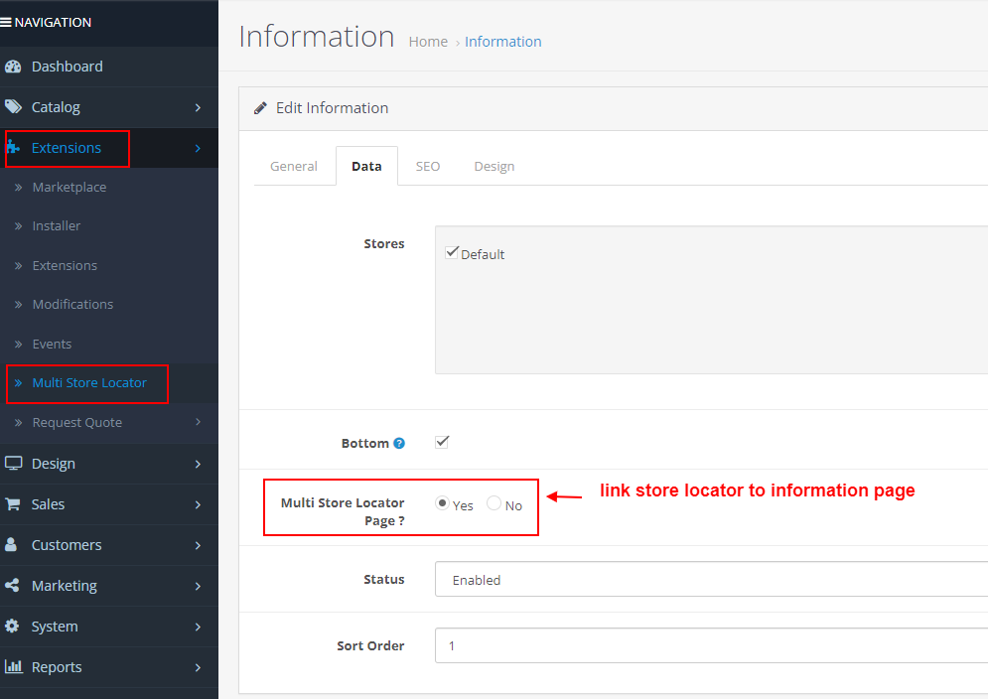Open the System navigation menu

109,627
